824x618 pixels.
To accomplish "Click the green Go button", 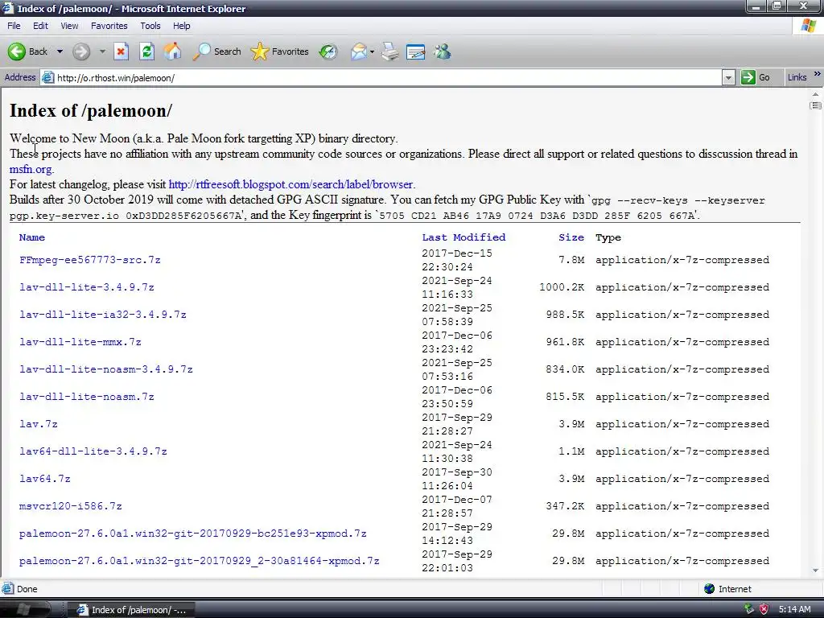I will [756, 78].
